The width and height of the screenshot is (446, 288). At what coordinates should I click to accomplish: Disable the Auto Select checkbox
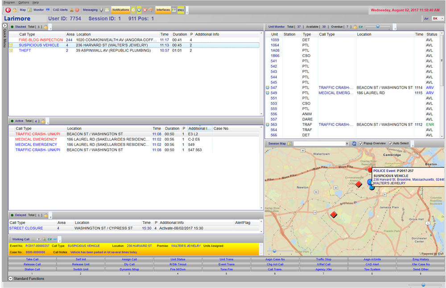390,143
